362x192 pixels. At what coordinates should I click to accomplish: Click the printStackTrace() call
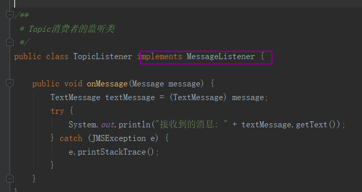coord(116,152)
